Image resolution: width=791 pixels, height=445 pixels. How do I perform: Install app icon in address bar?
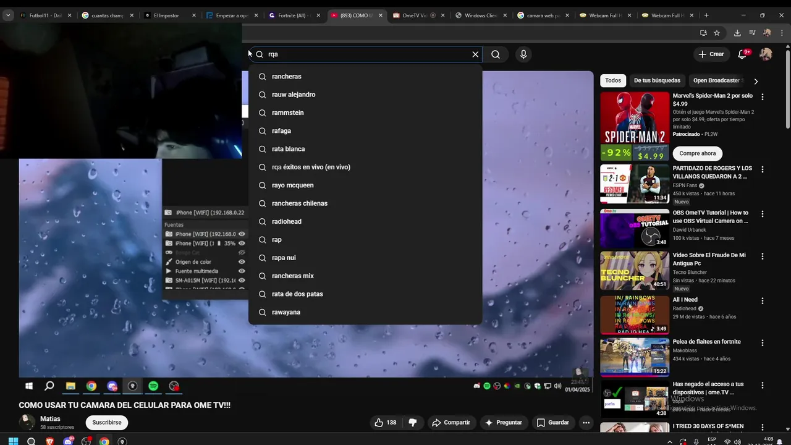(703, 33)
